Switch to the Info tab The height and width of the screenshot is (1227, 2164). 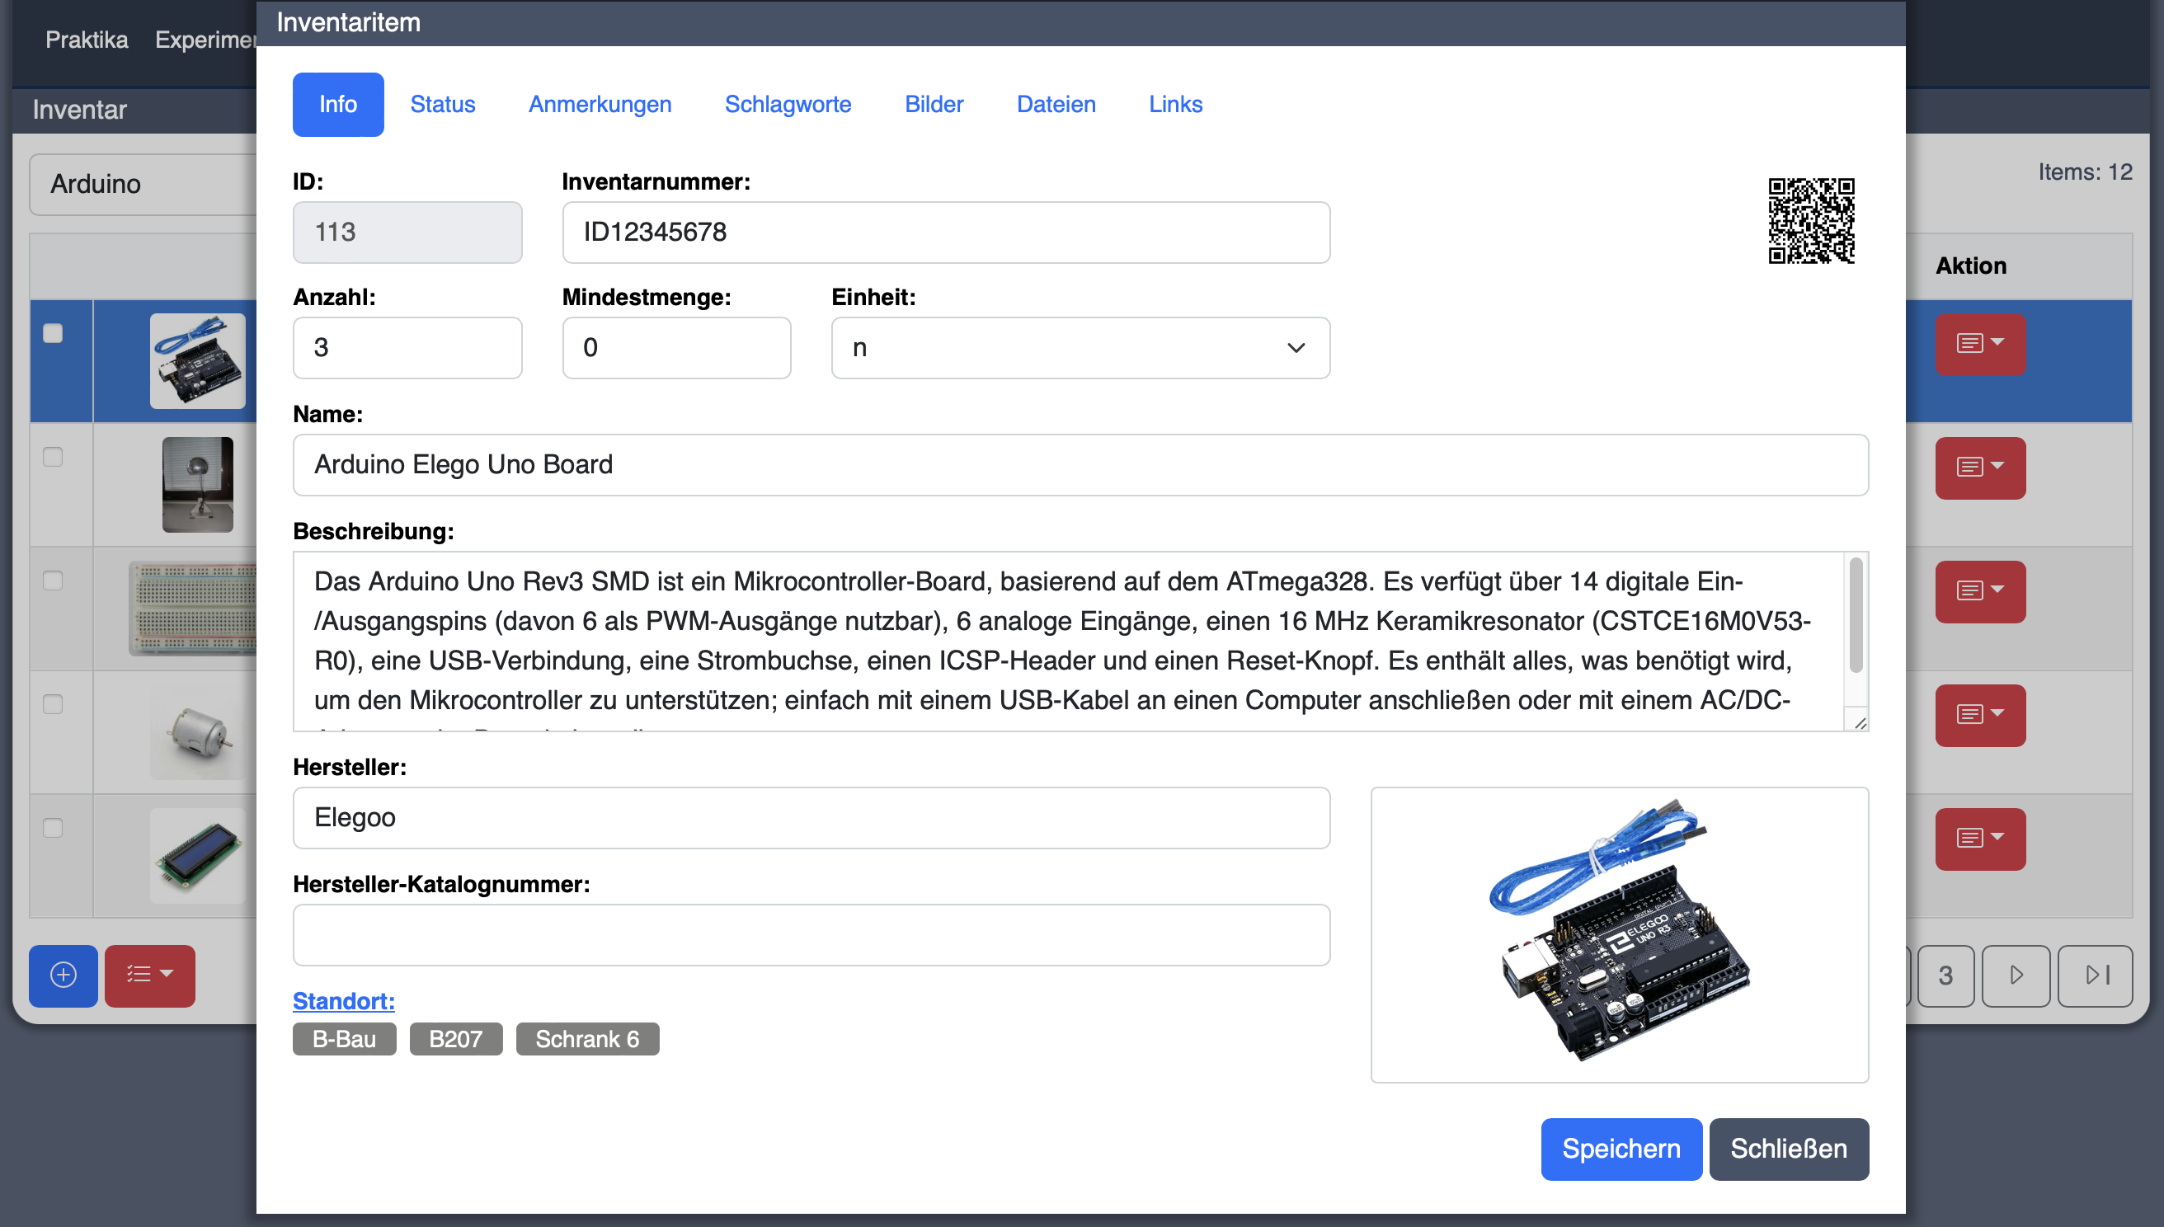338,105
